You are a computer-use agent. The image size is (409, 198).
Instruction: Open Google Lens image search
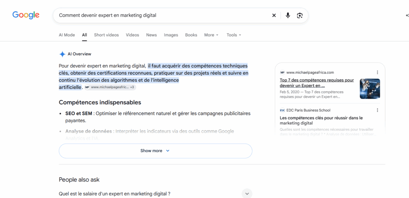point(300,16)
